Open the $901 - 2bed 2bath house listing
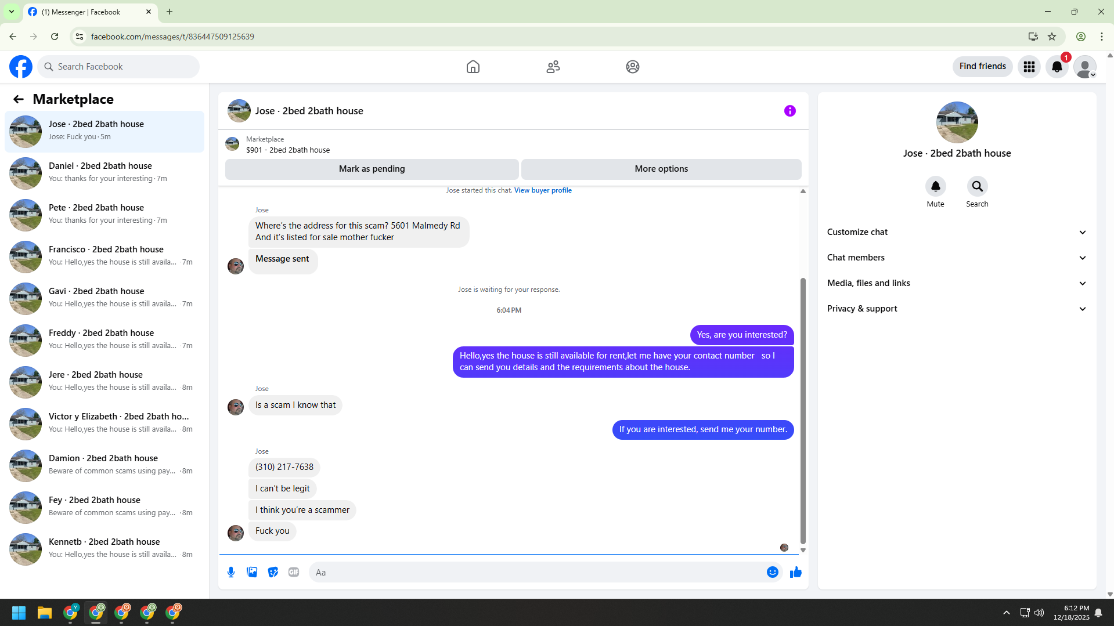The height and width of the screenshot is (626, 1114). tap(287, 150)
